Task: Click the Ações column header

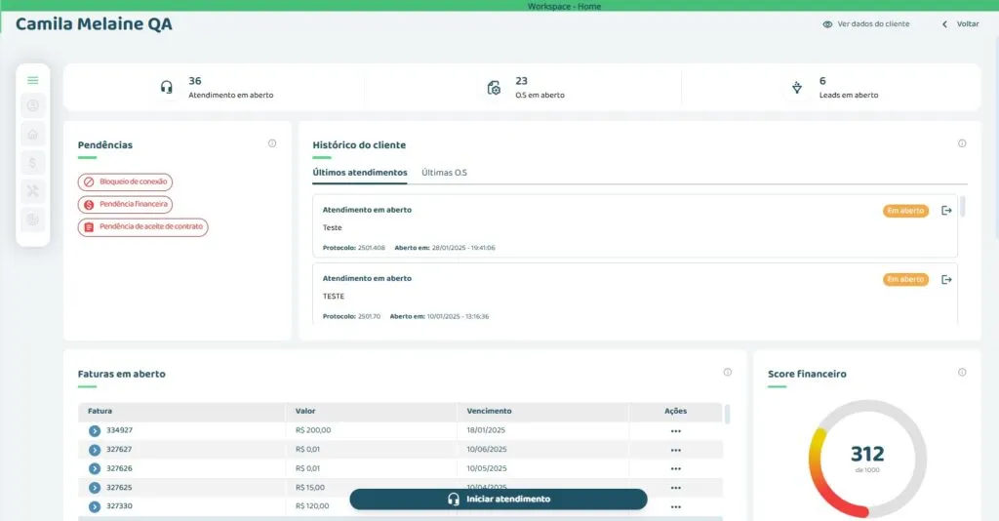Action: pos(675,411)
